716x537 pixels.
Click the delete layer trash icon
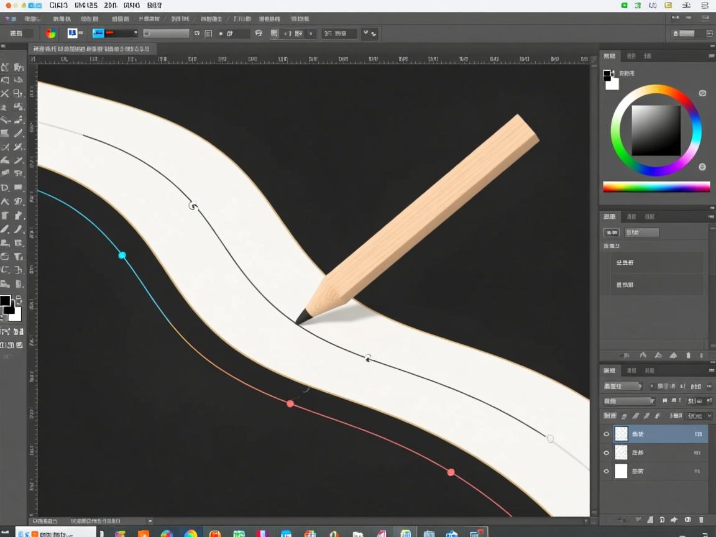pyautogui.click(x=701, y=520)
